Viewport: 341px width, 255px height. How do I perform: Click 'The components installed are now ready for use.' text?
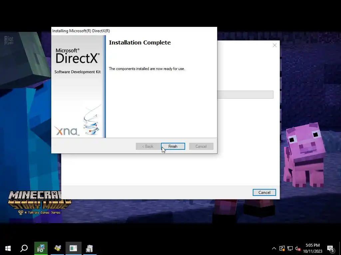coord(147,69)
